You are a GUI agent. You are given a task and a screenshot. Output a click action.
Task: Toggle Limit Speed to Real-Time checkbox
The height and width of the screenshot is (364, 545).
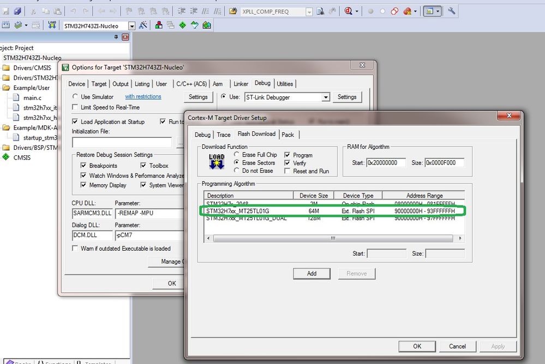75,107
